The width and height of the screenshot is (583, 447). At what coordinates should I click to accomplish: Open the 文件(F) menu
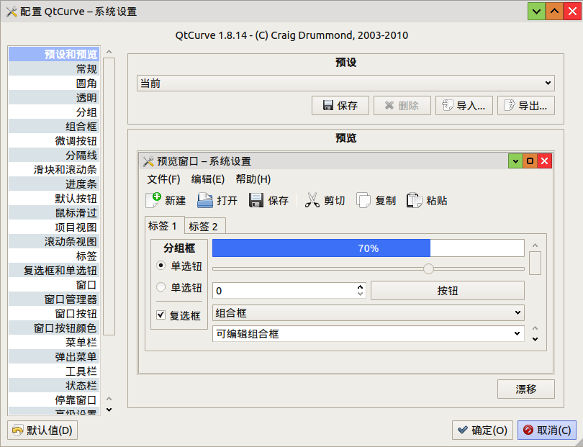point(163,179)
